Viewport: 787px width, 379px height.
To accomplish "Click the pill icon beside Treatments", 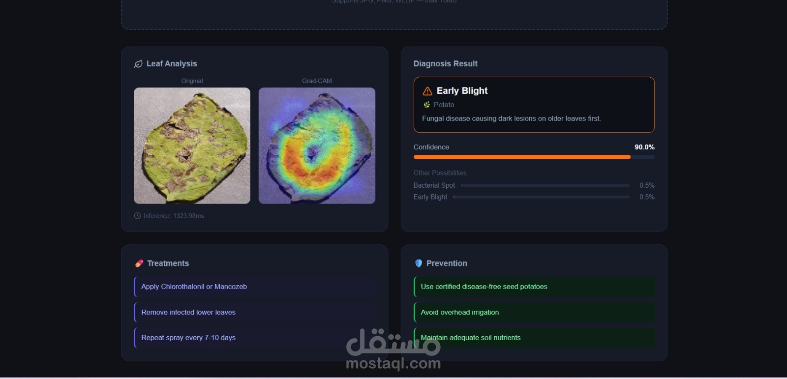I will click(x=139, y=263).
